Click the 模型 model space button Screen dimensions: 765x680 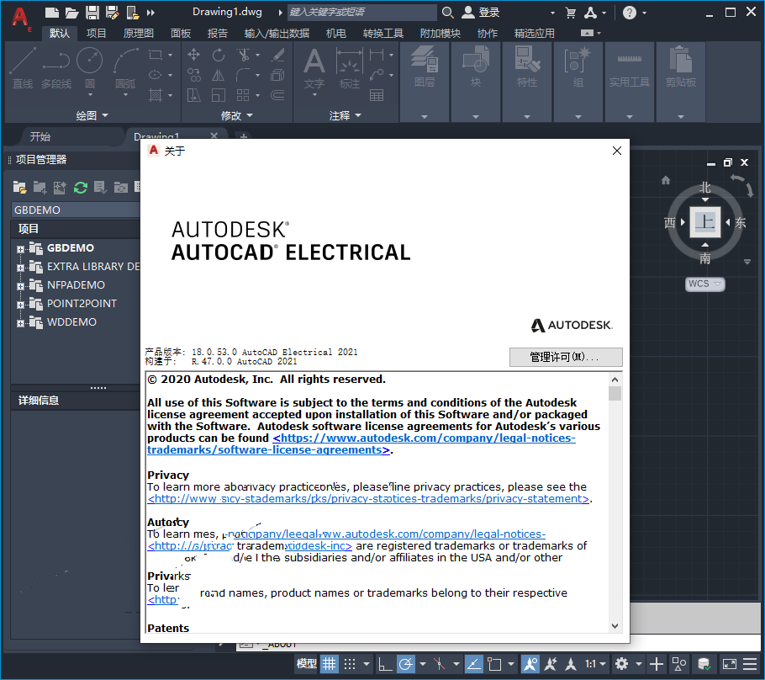[306, 664]
